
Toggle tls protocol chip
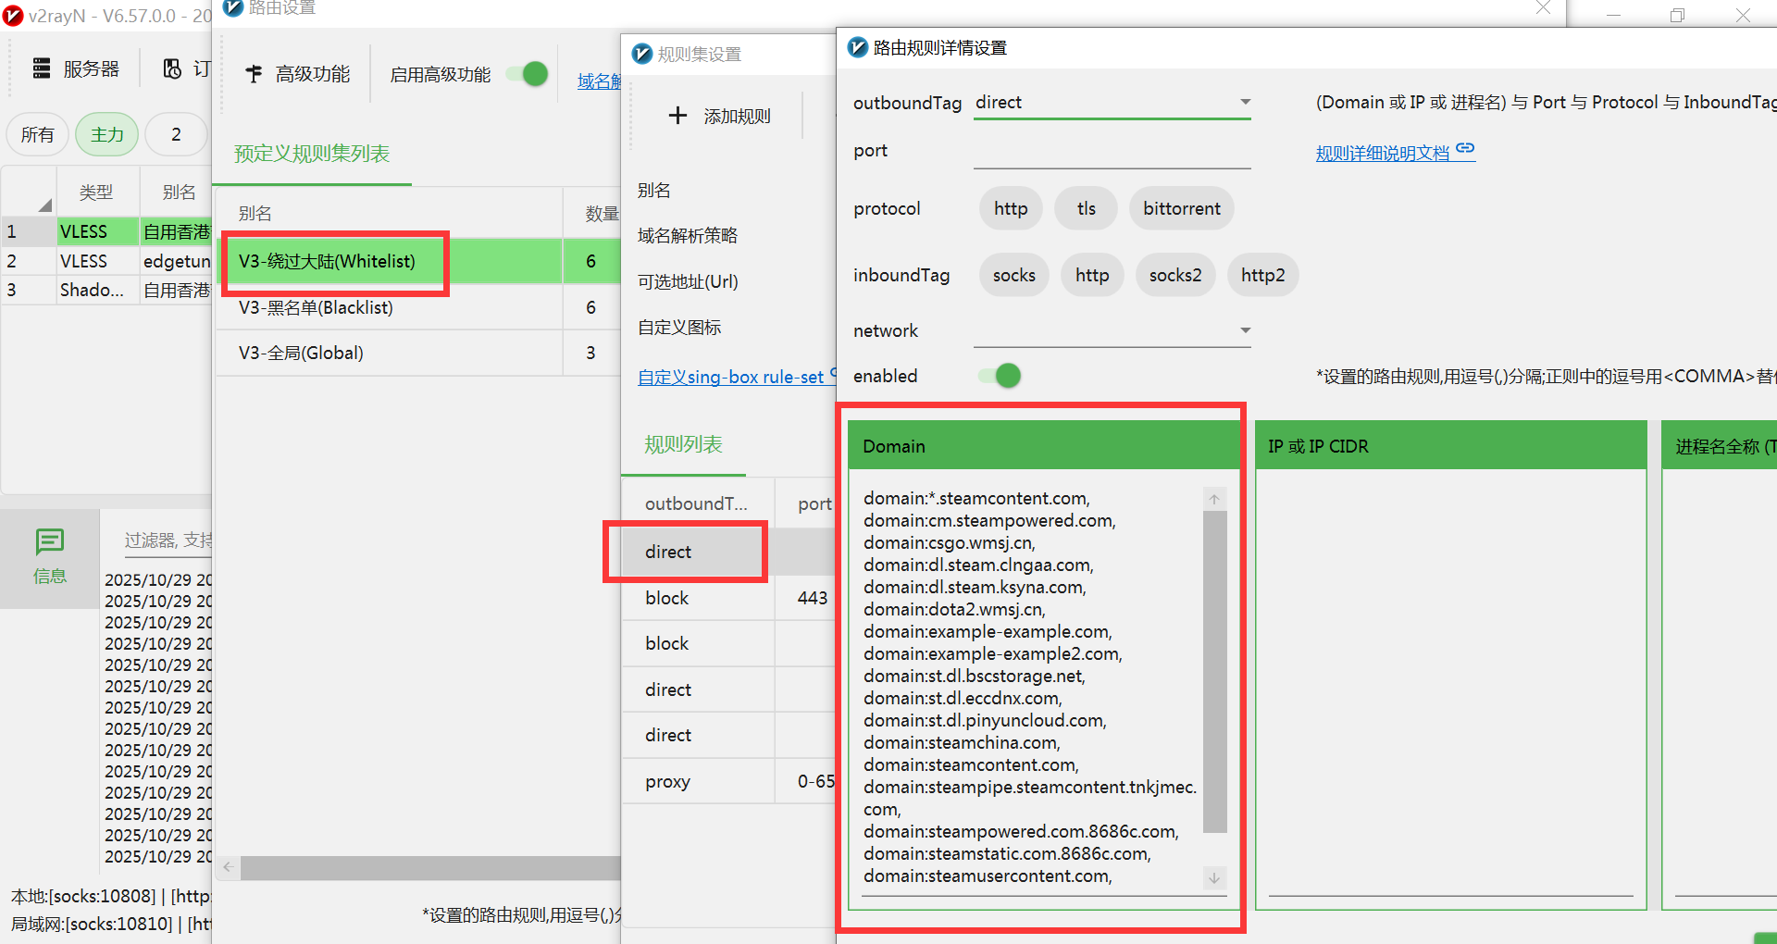click(x=1087, y=208)
